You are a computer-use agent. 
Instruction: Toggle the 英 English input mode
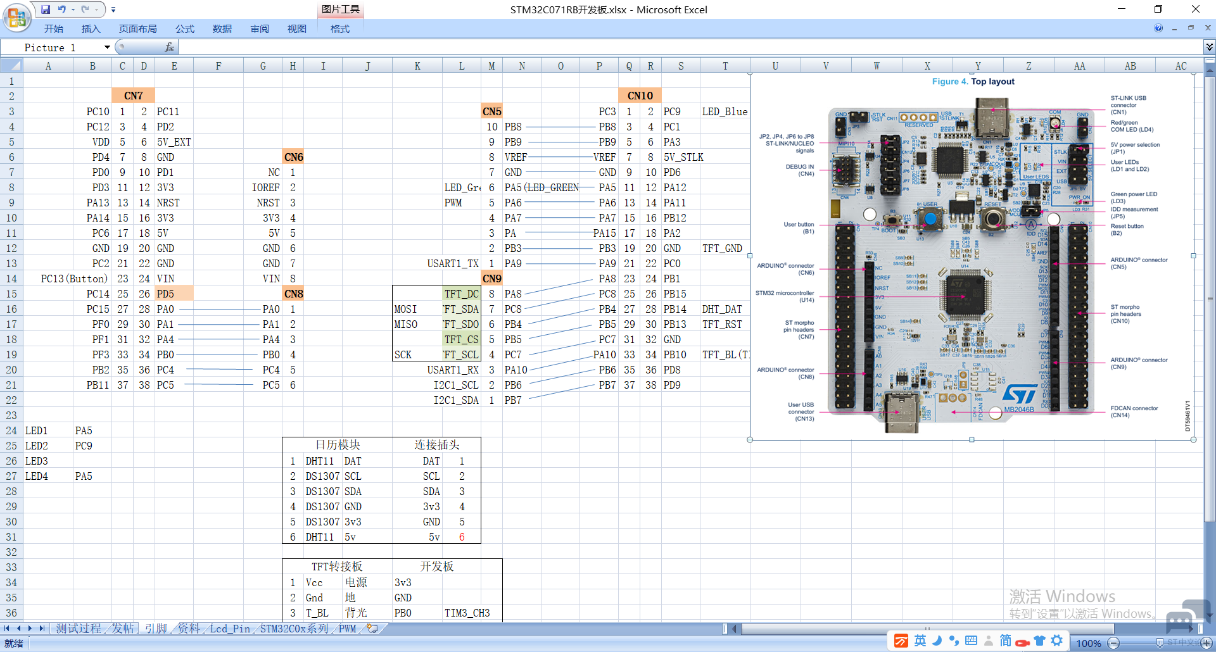pyautogui.click(x=920, y=641)
